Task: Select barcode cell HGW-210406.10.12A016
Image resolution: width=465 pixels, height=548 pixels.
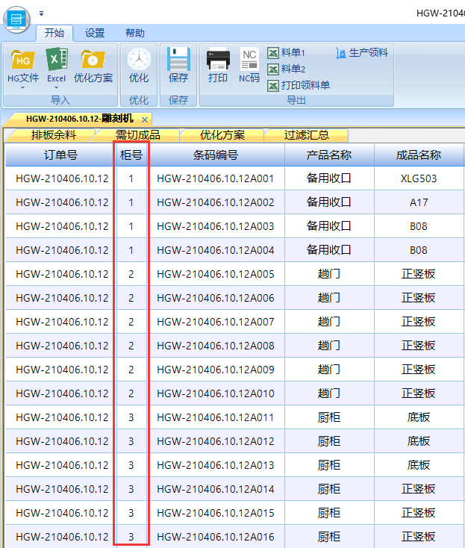Action: [x=216, y=537]
